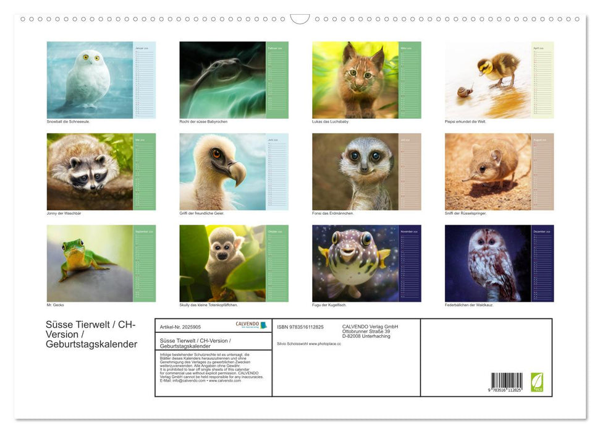Click caption 'Jonny der Waschbär'
Screen dimensions: 600x433
[x=64, y=213]
